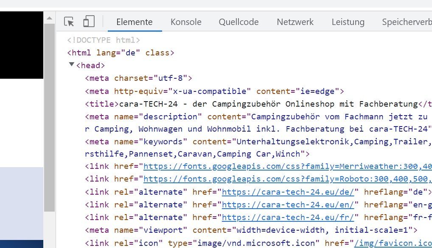
Task: Click the page scrollbar up arrow
Action: click(x=50, y=18)
